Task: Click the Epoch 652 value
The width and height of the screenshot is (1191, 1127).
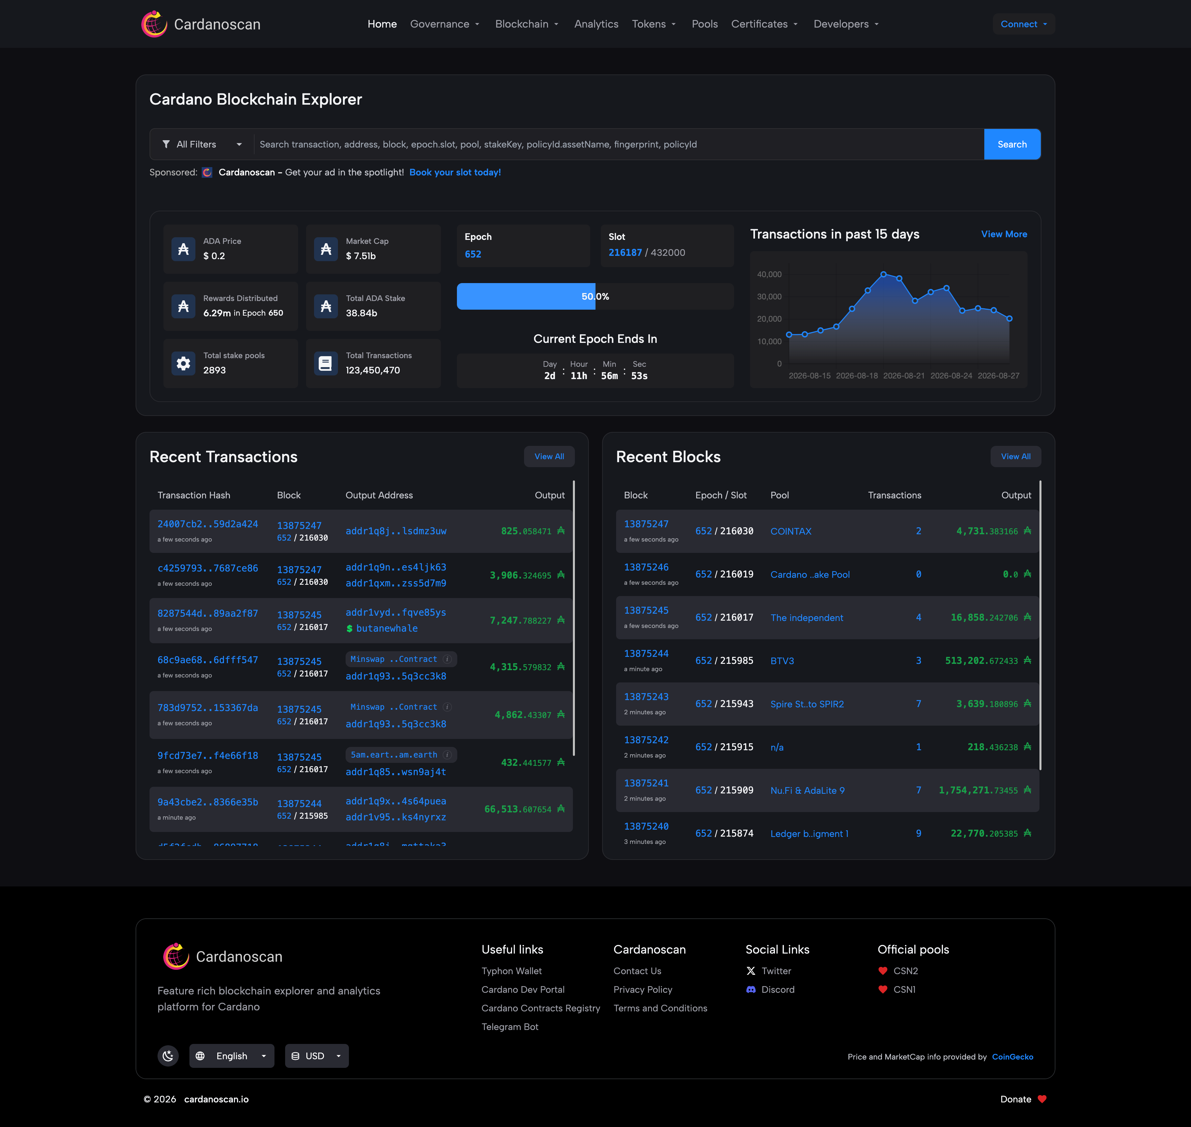Action: 473,254
